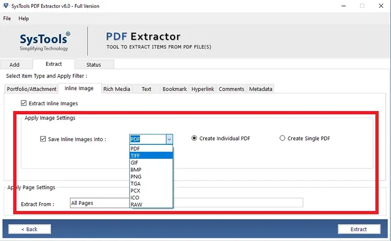This screenshot has height=241, width=391.
Task: Collapse the image format dropdown arrow
Action: 169,139
